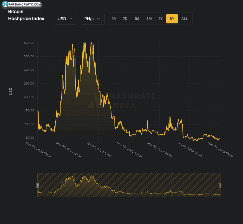Click the chevron arrow beside USD

tap(71, 19)
